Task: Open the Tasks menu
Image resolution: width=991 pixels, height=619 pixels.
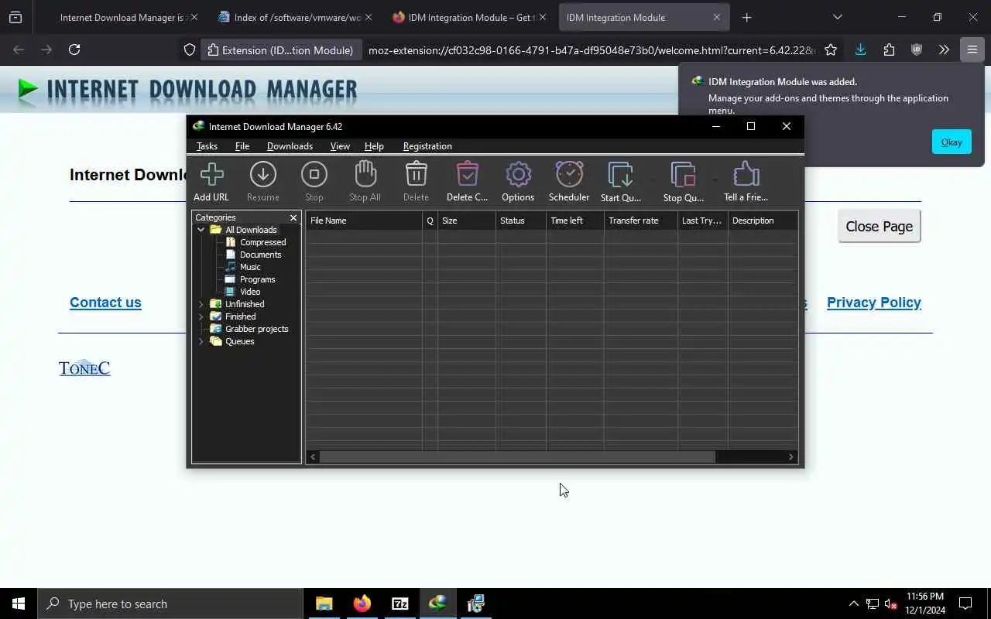Action: click(207, 146)
